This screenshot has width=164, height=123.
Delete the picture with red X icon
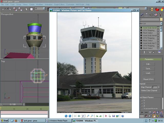(106, 116)
